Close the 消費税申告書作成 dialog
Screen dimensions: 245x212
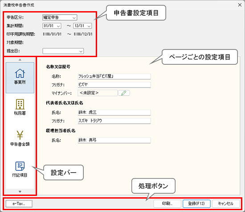click(x=240, y=5)
